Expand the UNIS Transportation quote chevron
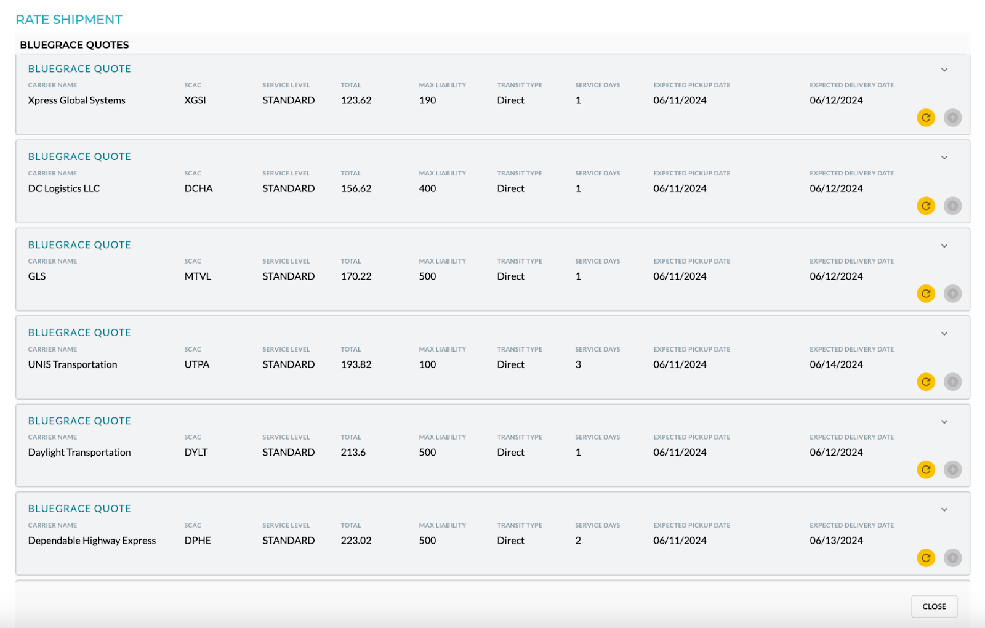The image size is (985, 628). tap(944, 334)
